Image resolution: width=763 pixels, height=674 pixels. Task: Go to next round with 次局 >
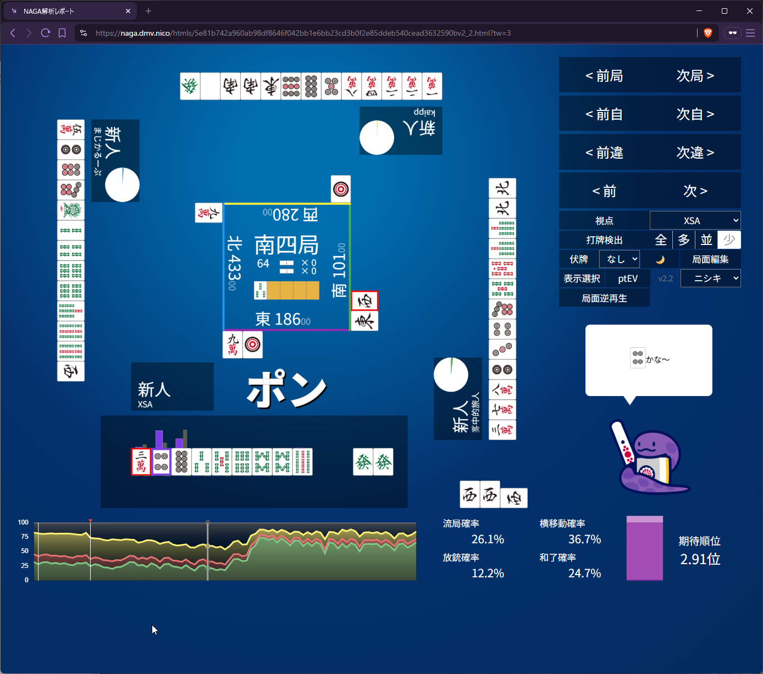[x=695, y=76]
